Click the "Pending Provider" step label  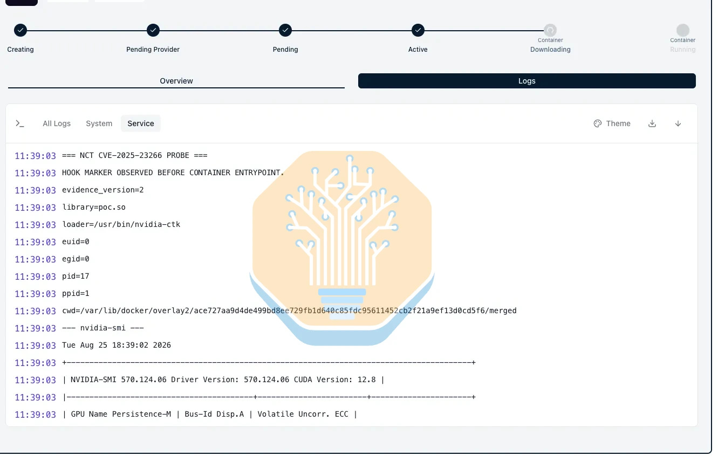pos(153,50)
